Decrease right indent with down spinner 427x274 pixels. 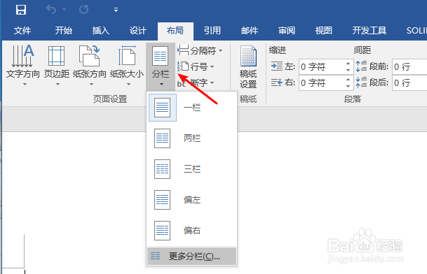pos(348,86)
